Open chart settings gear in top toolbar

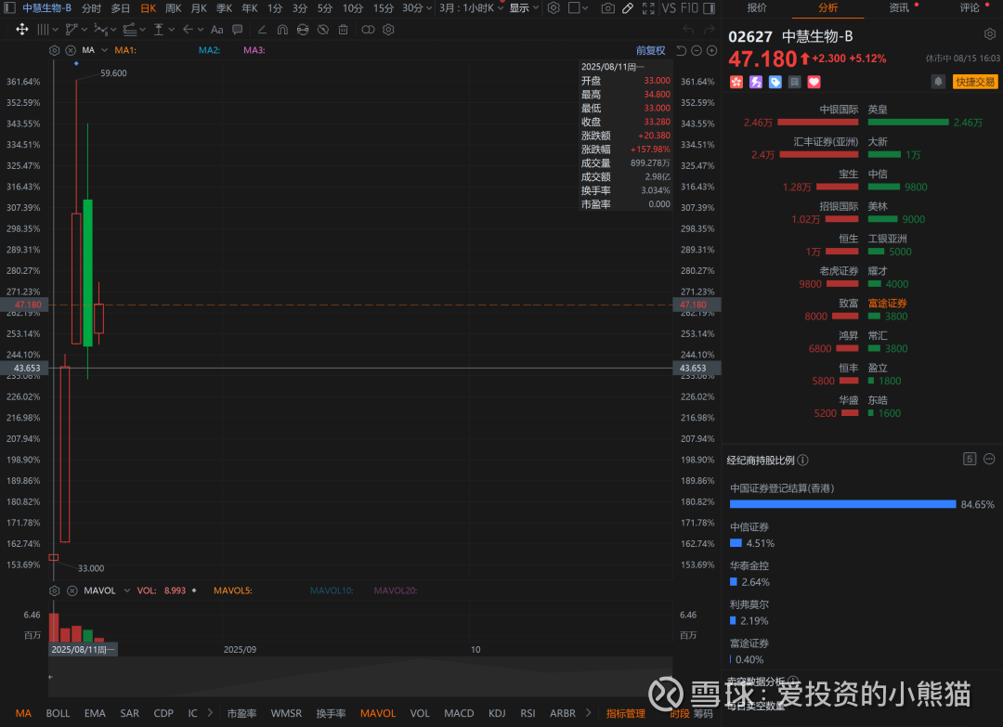pos(554,8)
